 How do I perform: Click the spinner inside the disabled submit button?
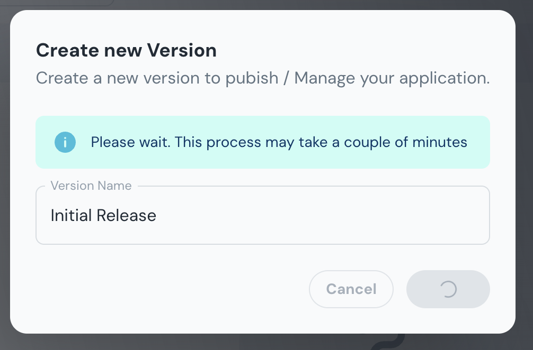[448, 289]
